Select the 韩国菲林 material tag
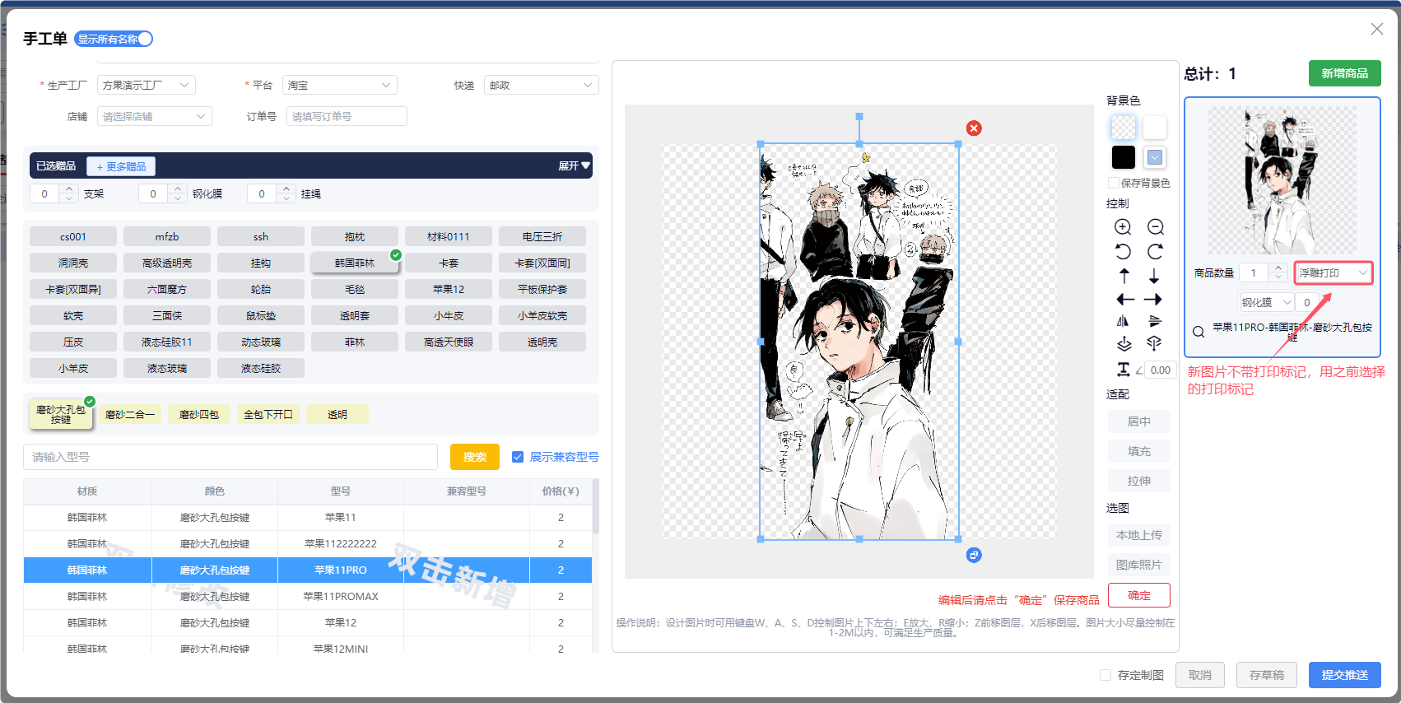The width and height of the screenshot is (1401, 703). point(355,263)
